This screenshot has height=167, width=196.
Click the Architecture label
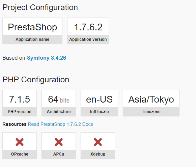(59, 111)
